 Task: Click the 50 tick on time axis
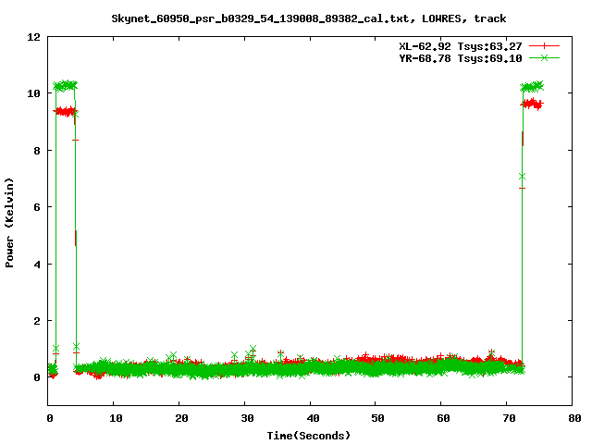coord(377,418)
